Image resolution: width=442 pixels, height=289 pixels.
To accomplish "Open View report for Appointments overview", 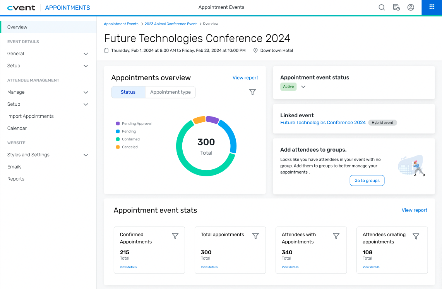I will [x=245, y=78].
